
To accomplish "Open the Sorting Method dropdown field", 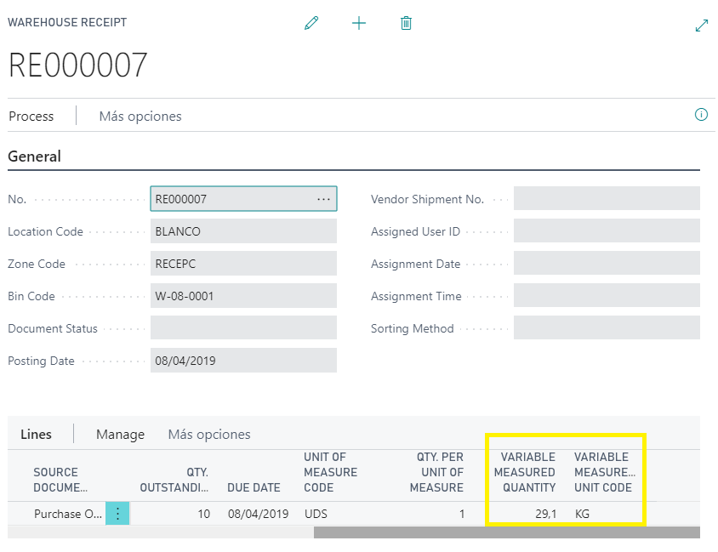I will point(606,328).
